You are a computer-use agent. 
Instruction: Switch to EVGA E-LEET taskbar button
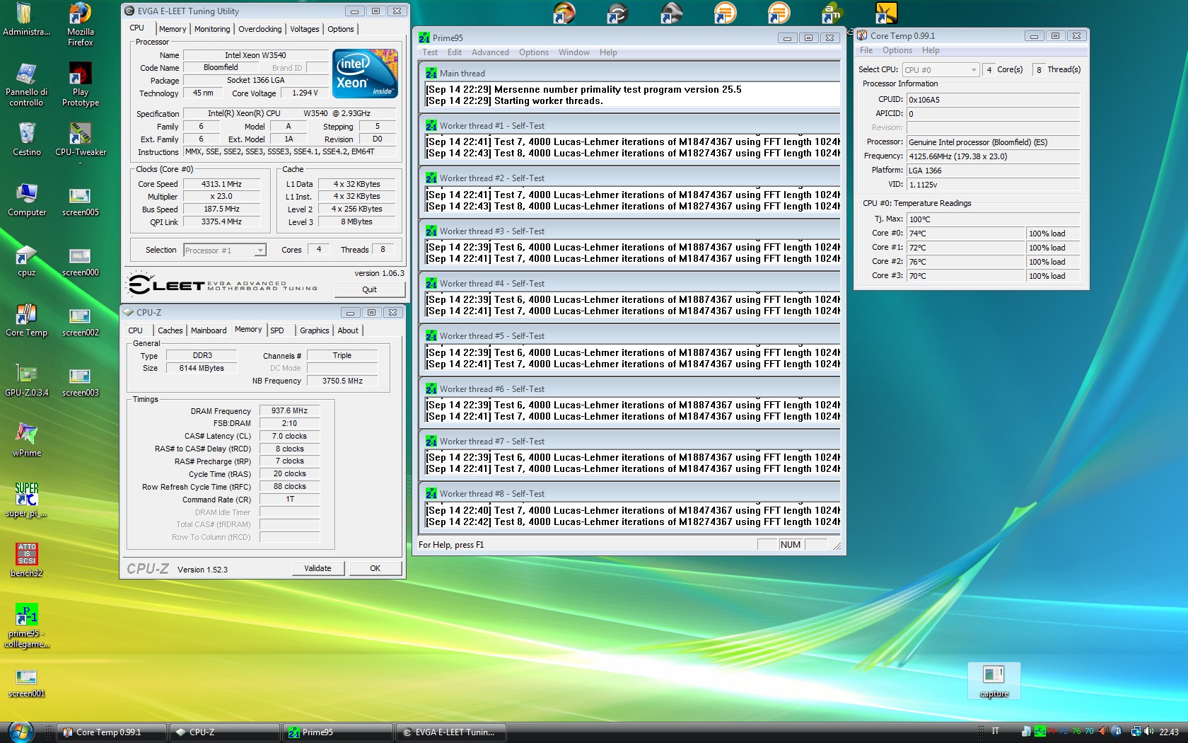450,732
